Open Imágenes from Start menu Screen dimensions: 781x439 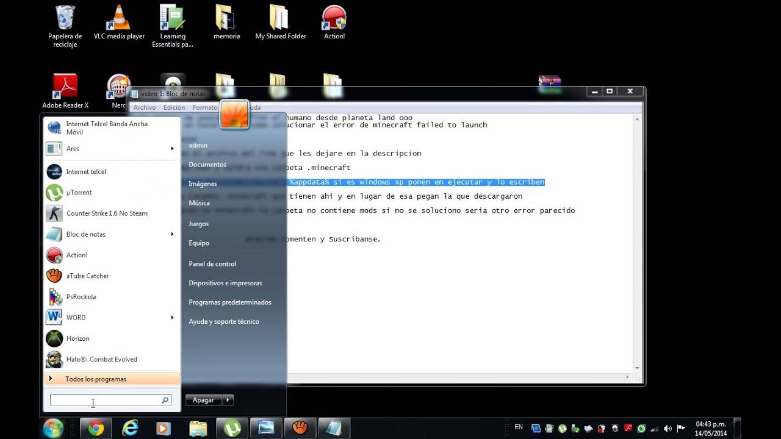point(203,184)
